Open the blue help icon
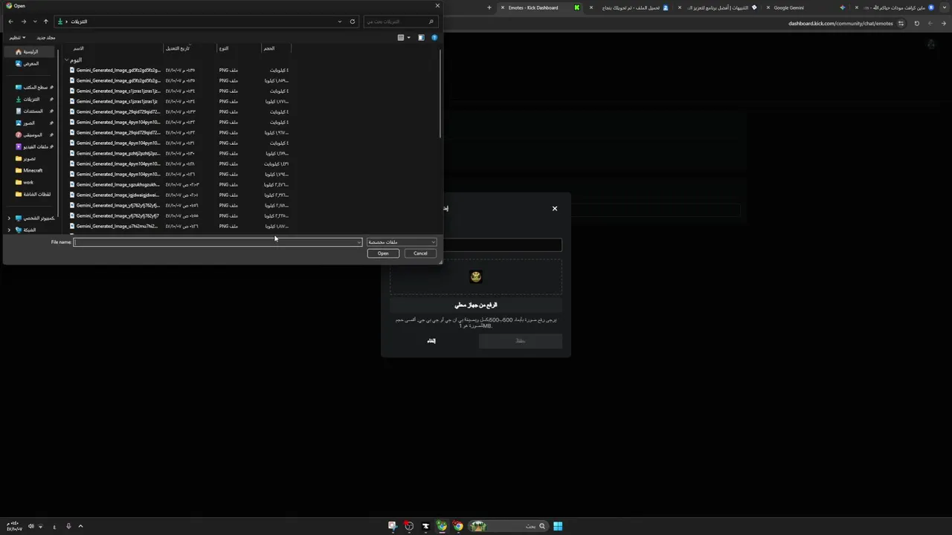 434,37
